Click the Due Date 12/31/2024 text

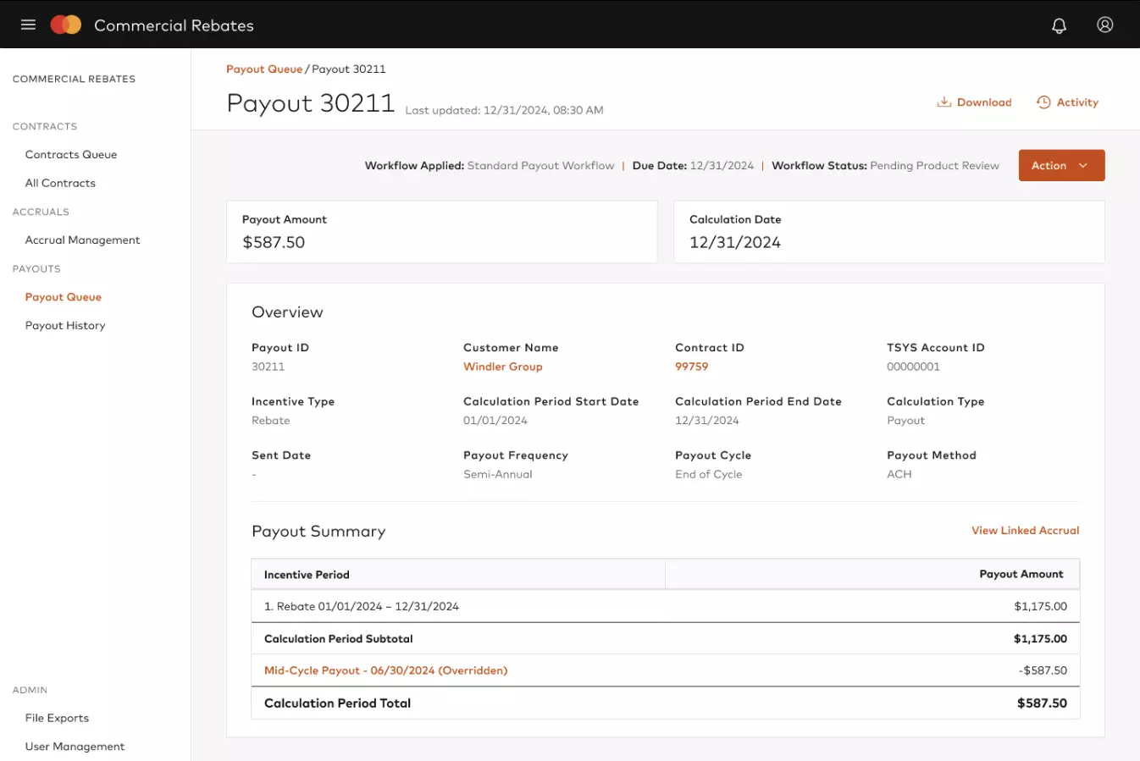[693, 166]
